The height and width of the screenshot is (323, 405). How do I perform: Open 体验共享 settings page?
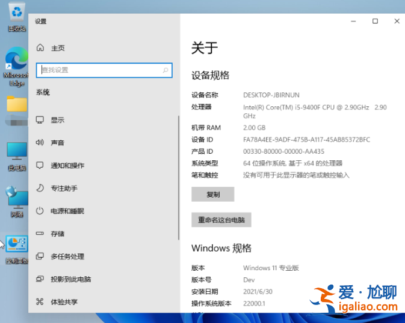coord(64,301)
